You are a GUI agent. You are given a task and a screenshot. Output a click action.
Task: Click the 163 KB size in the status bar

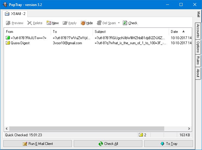tap(185, 135)
